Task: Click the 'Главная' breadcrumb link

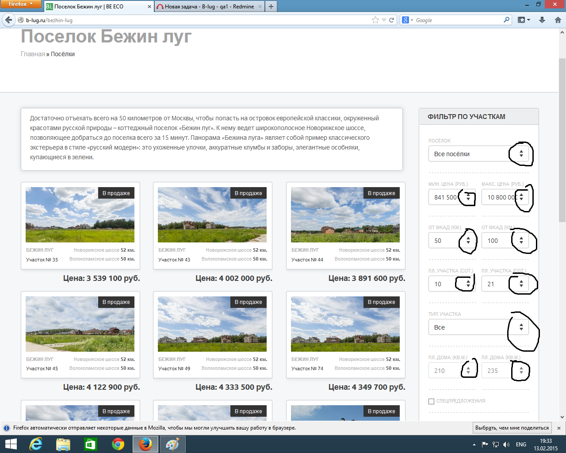Action: coord(33,54)
